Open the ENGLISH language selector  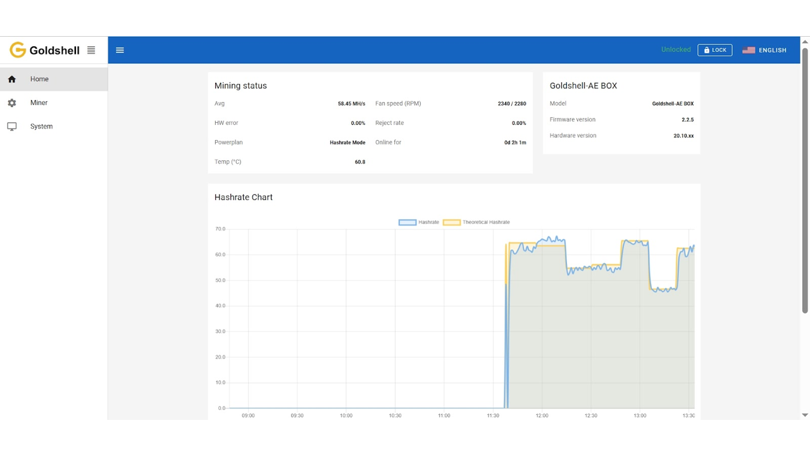coord(764,50)
